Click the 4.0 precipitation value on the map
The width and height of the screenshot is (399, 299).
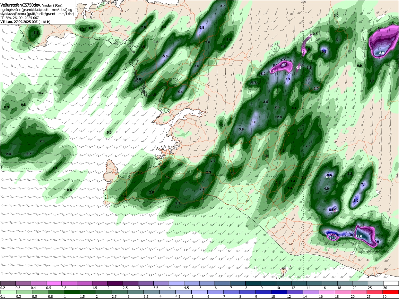click(x=326, y=189)
